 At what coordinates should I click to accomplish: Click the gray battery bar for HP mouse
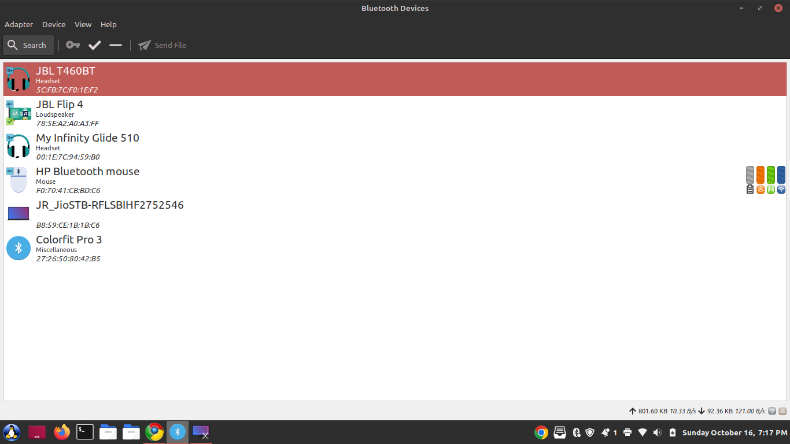point(750,175)
